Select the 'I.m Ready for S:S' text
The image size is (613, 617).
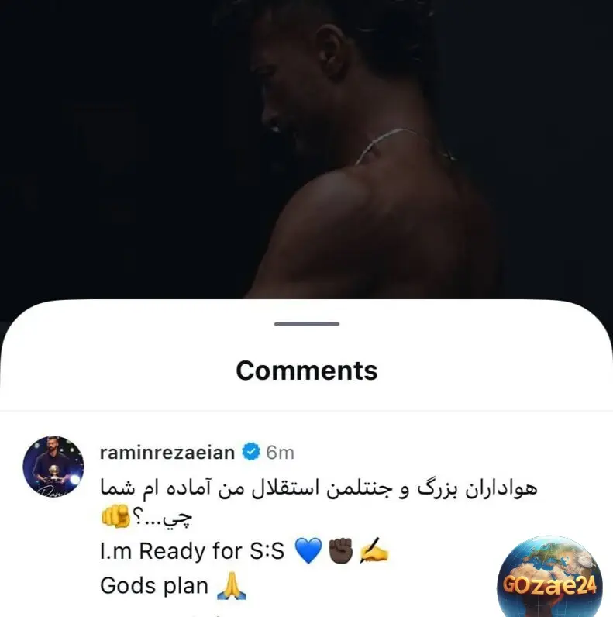click(192, 551)
